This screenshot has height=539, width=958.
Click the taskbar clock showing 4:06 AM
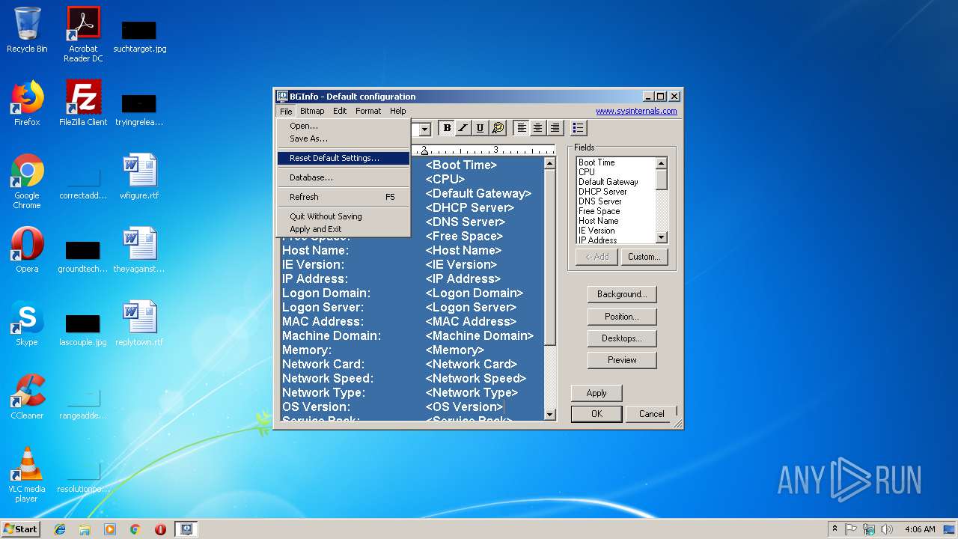pyautogui.click(x=920, y=529)
